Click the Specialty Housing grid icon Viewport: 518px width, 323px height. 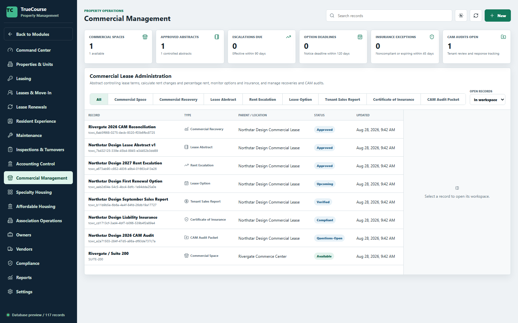coord(10,192)
